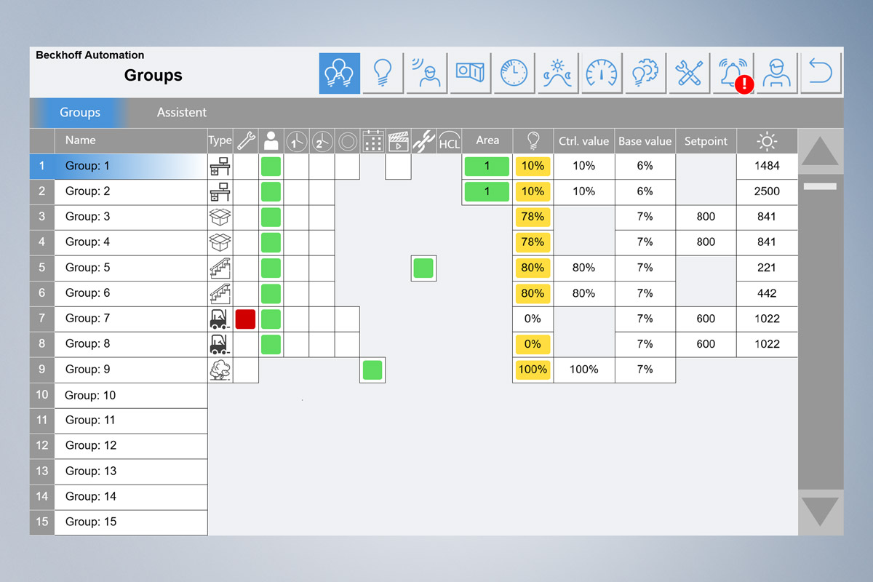The image size is (873, 582).
Task: Click the light switch icon in toolbar
Action: [x=470, y=73]
